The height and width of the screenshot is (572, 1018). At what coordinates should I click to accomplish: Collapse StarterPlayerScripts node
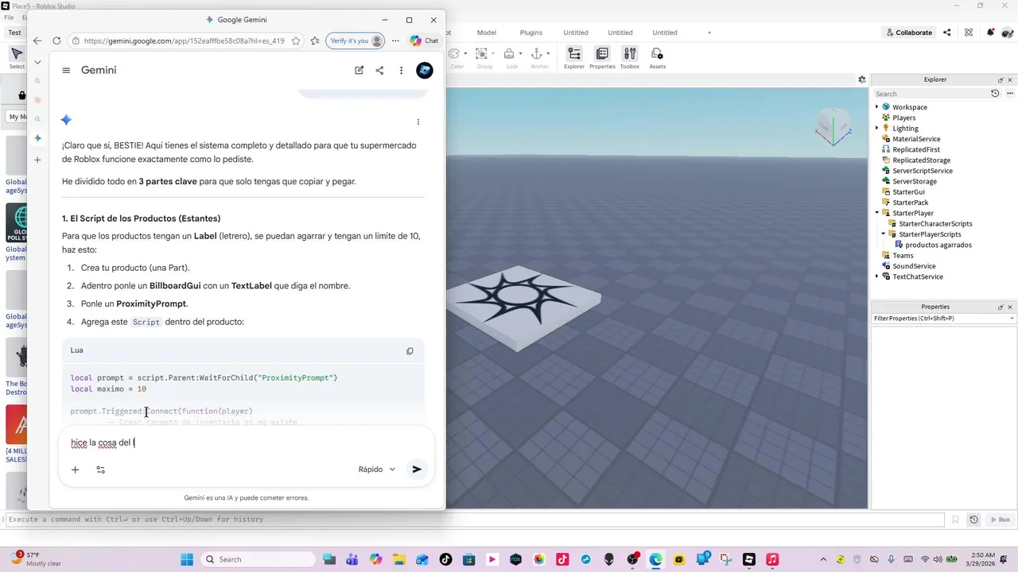[884, 234]
